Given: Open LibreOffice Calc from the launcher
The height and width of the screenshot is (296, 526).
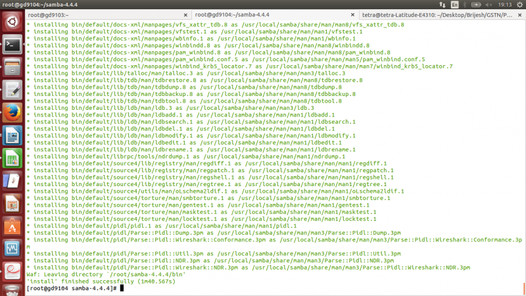Looking at the screenshot, I should coord(12,158).
